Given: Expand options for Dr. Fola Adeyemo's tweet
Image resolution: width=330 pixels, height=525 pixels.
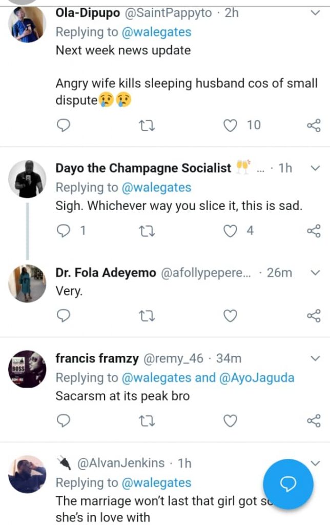Looking at the screenshot, I should click(x=316, y=273).
